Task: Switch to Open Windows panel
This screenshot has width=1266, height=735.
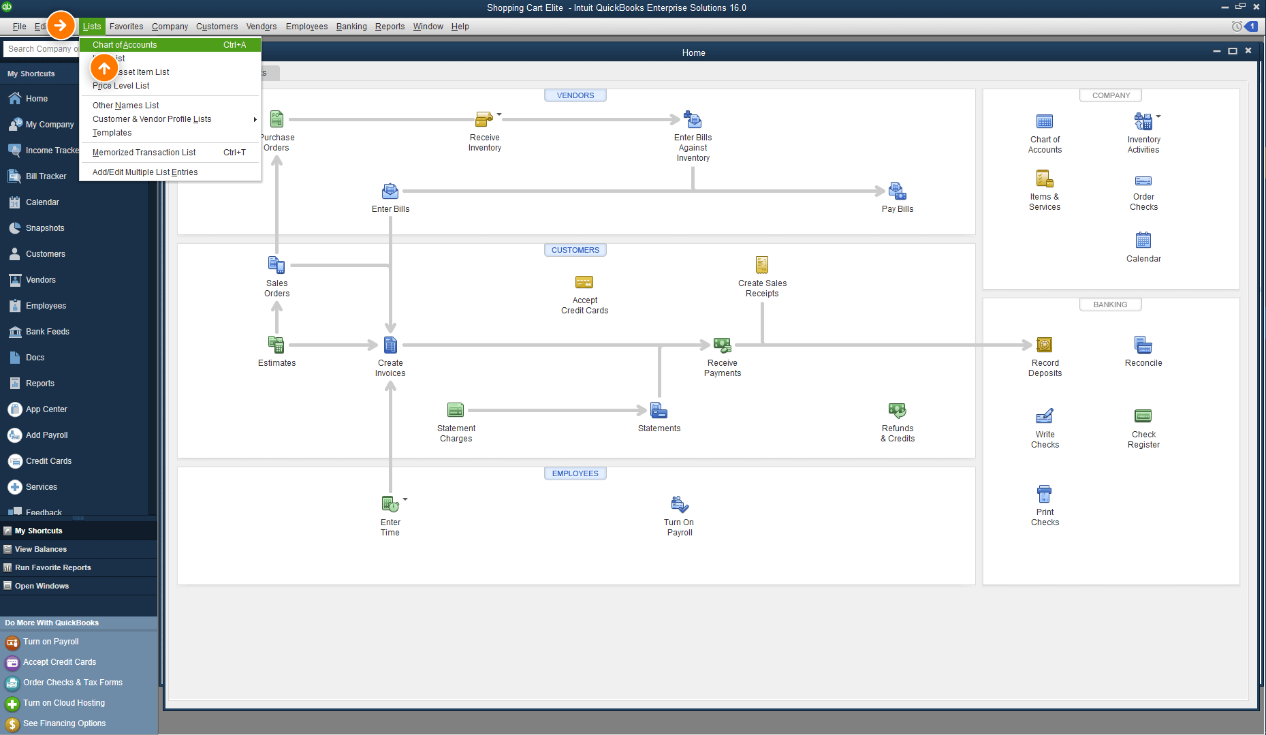Action: (x=78, y=586)
